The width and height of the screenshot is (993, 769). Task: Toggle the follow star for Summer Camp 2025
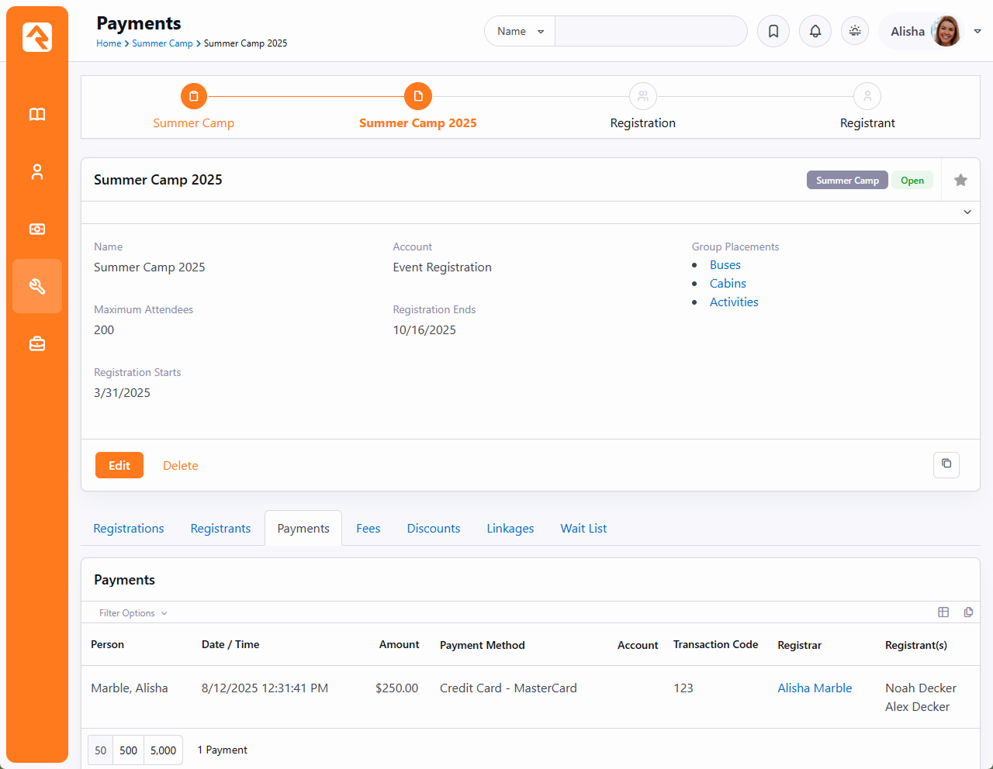[x=960, y=180]
